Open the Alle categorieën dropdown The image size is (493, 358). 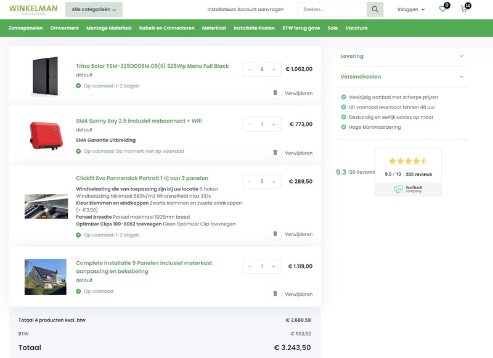94,10
